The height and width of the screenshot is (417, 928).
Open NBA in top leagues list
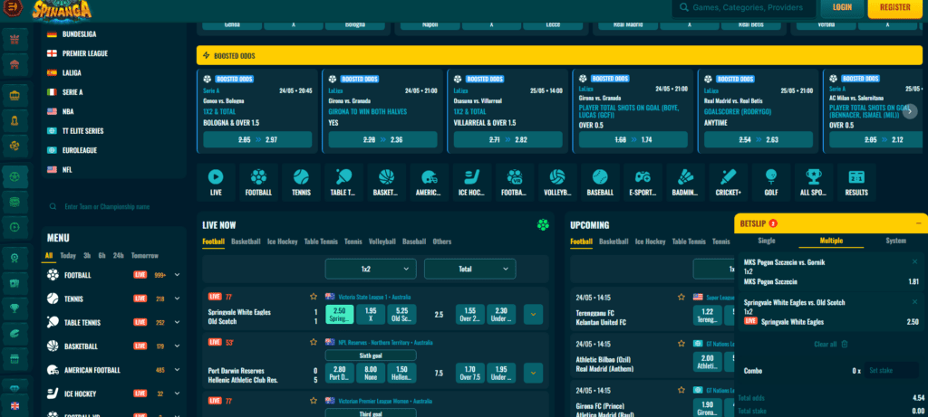coord(68,111)
